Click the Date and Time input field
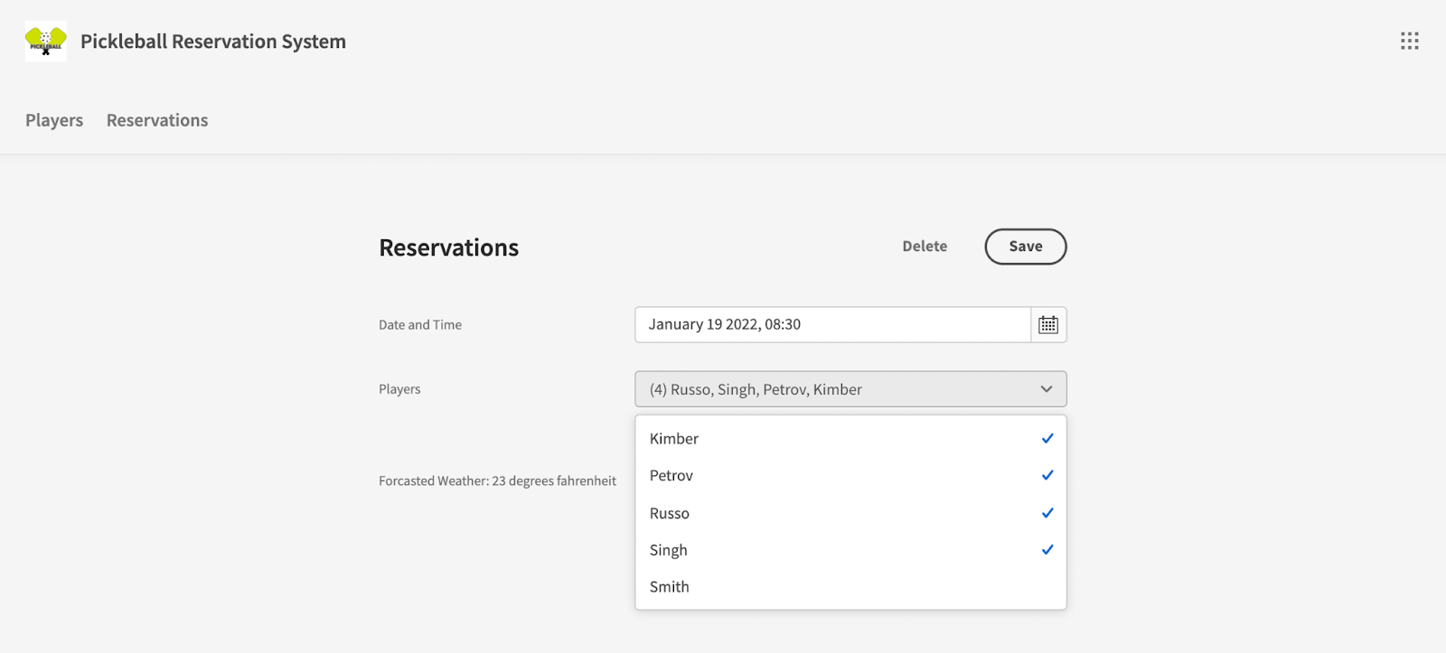 tap(831, 325)
